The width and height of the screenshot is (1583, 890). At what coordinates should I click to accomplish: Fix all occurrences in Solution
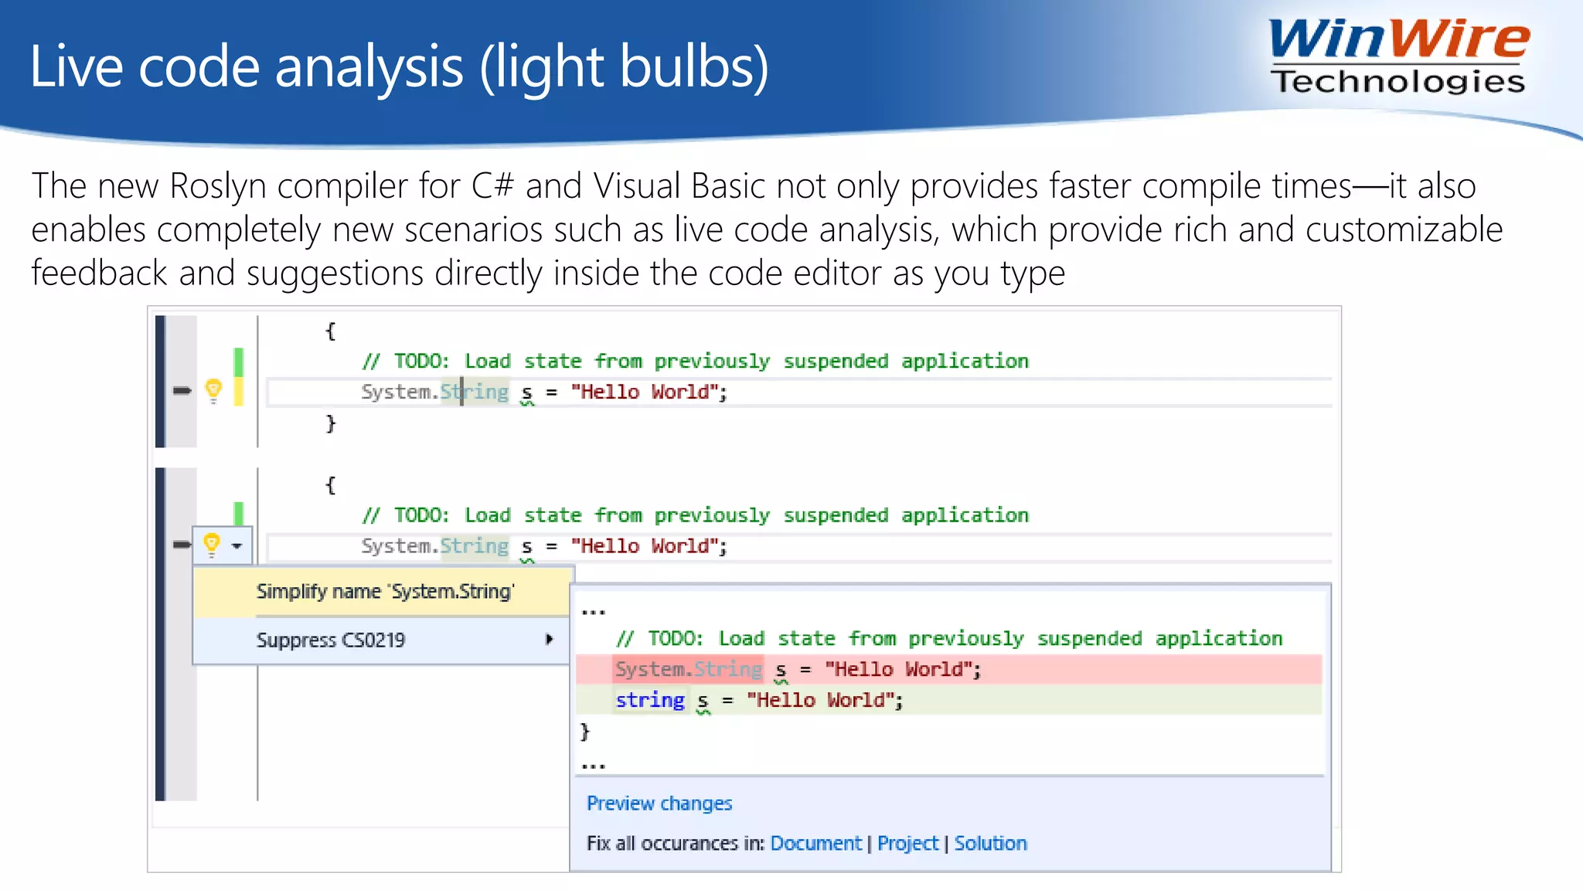coord(990,843)
